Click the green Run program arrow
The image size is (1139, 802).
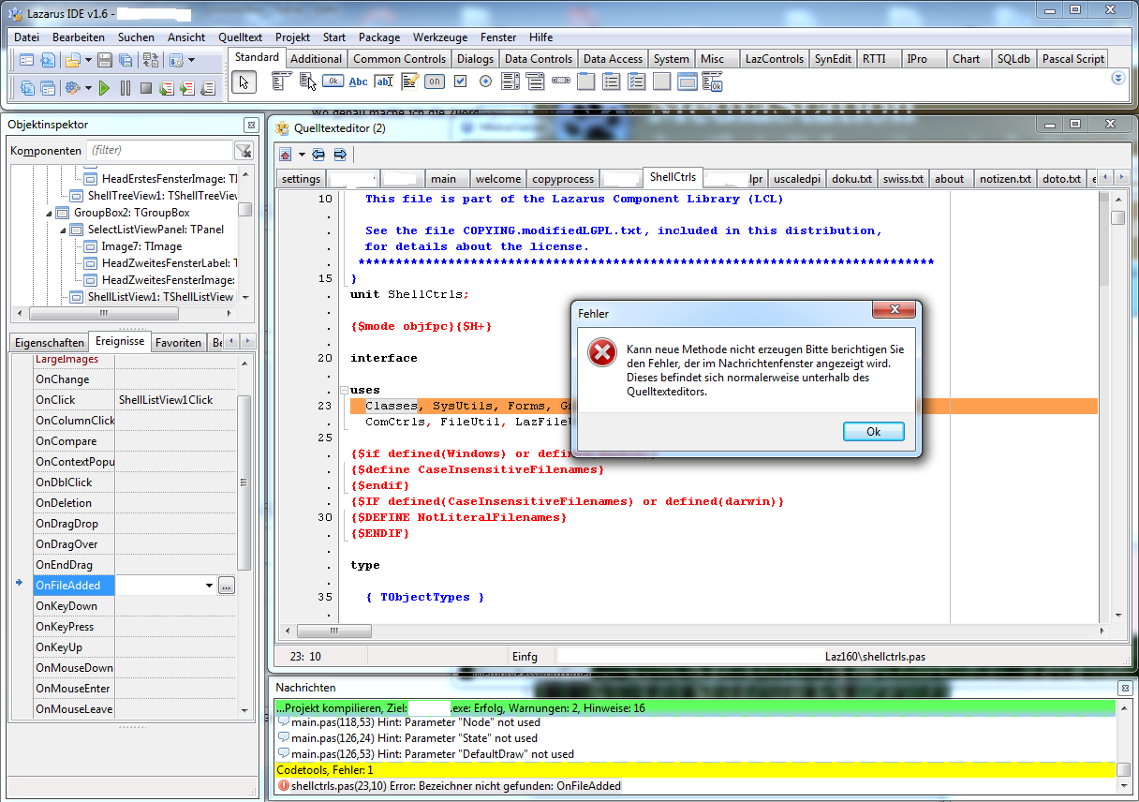pos(104,88)
